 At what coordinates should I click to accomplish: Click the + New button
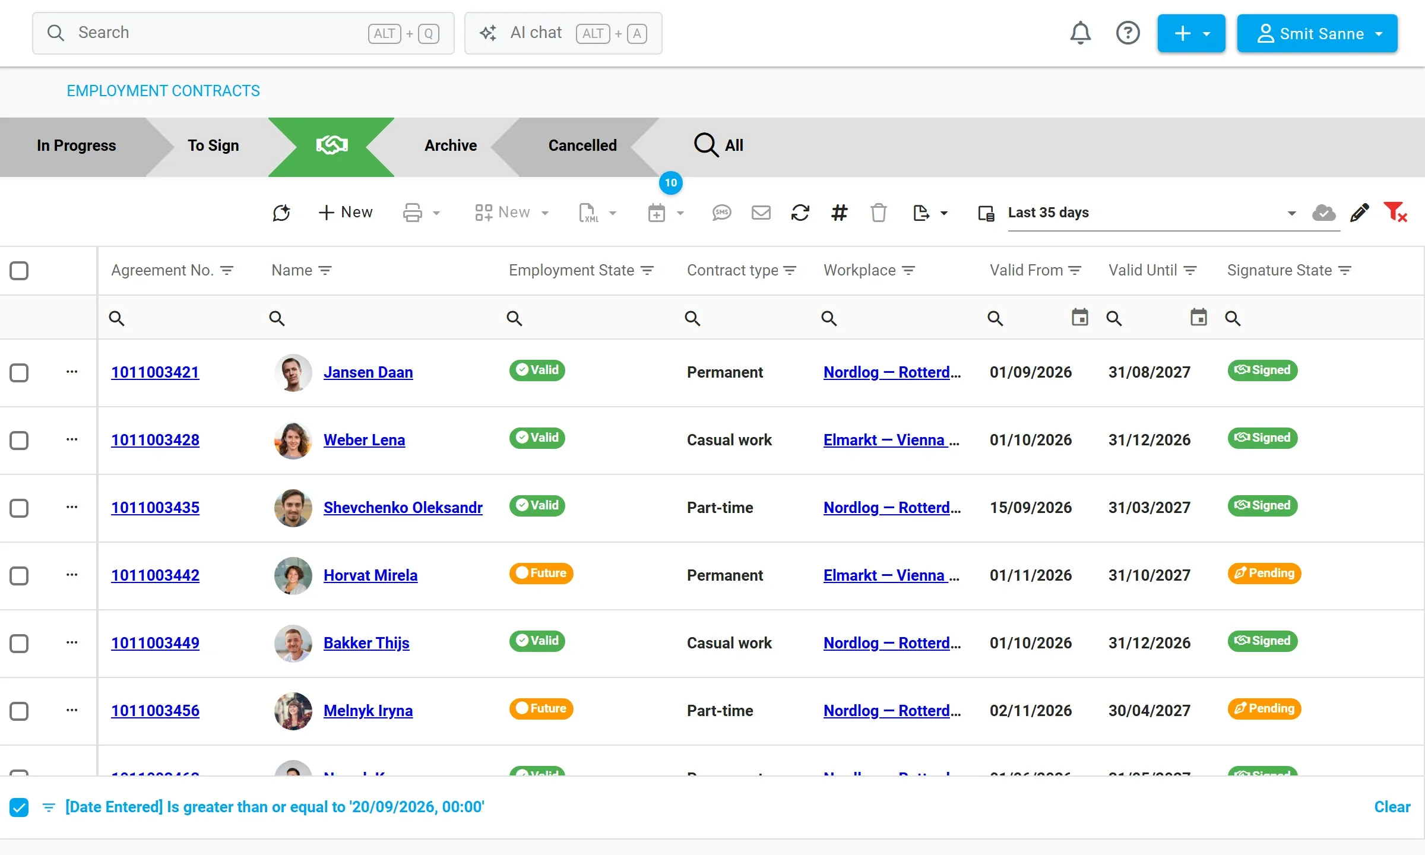click(346, 212)
